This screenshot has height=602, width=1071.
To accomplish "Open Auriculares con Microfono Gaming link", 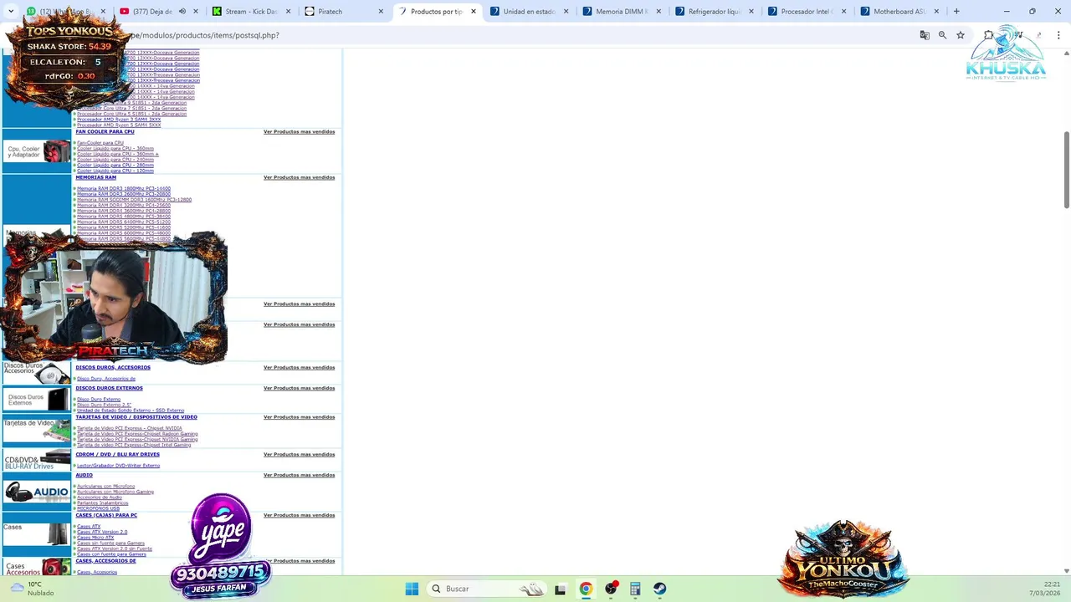I will tap(115, 492).
